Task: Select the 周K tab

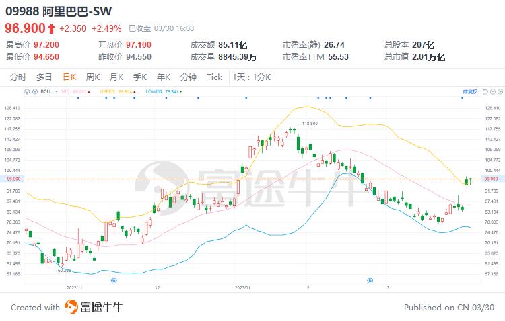Action: click(93, 77)
